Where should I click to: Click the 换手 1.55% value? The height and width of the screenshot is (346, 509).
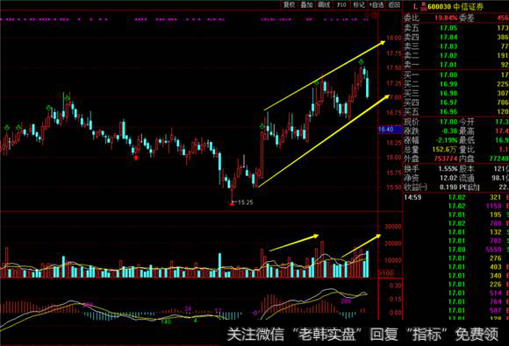tap(448, 169)
